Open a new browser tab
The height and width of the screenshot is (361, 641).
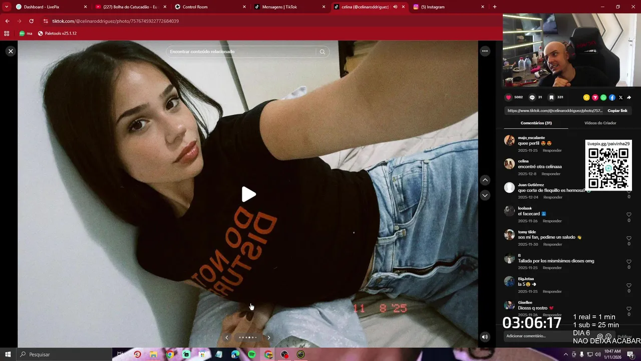495,7
